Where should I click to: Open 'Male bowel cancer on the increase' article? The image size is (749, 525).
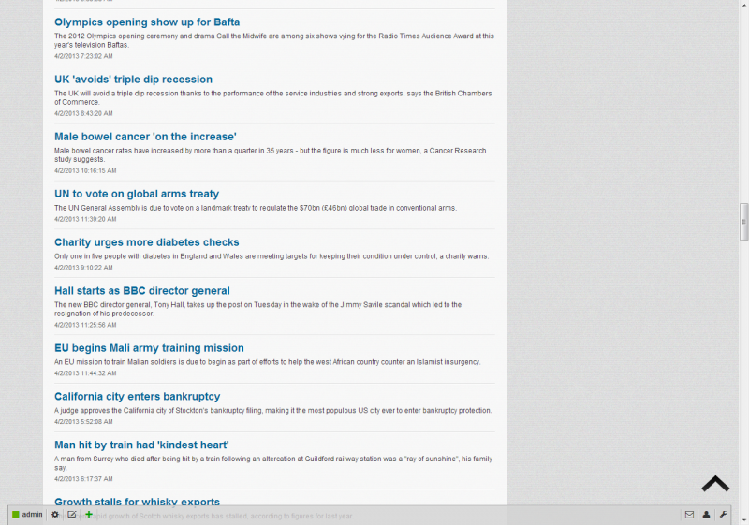(x=145, y=137)
